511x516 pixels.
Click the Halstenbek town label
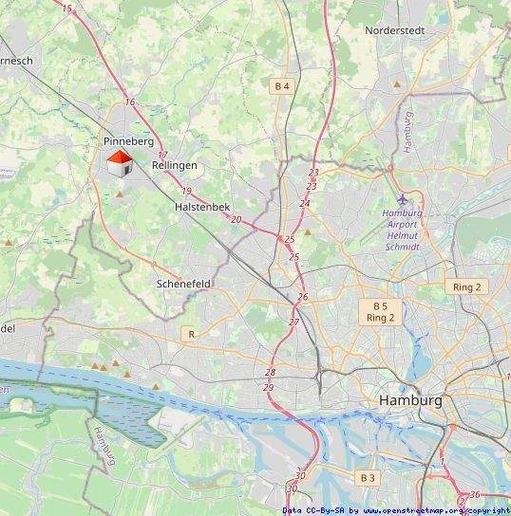coord(202,207)
